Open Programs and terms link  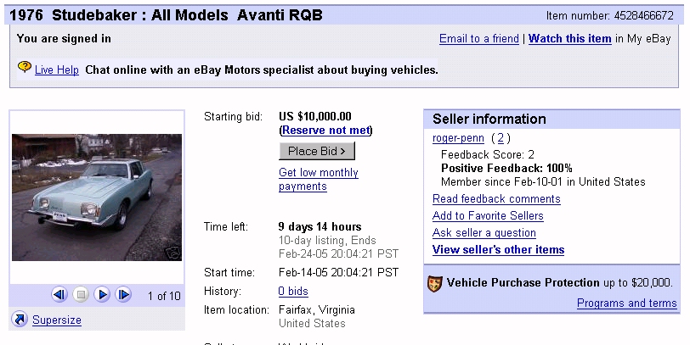tap(626, 303)
